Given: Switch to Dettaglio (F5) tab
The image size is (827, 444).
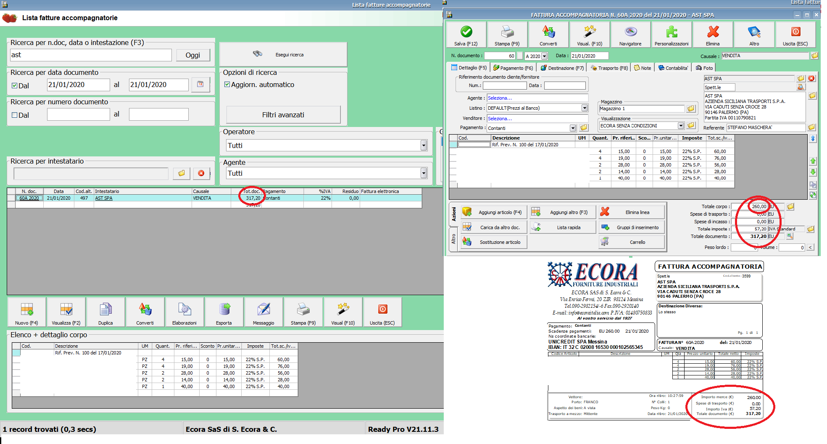Looking at the screenshot, I should tap(469, 68).
